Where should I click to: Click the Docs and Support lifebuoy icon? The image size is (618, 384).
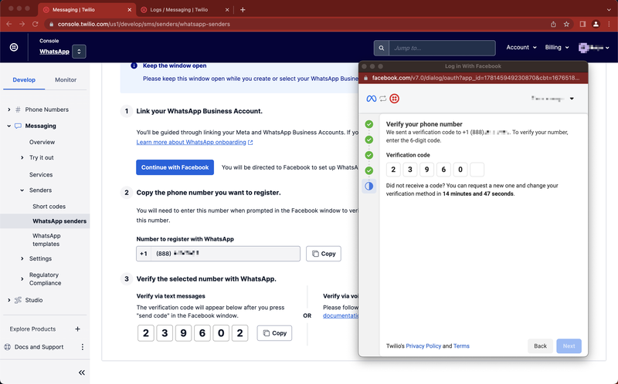pos(8,347)
